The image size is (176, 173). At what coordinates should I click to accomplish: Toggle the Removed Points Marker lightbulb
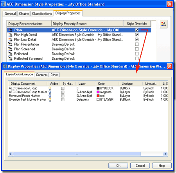[x=50, y=96]
